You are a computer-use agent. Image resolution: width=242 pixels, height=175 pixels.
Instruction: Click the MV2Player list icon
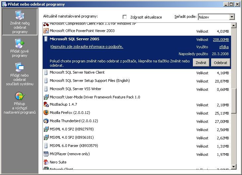click(x=46, y=154)
